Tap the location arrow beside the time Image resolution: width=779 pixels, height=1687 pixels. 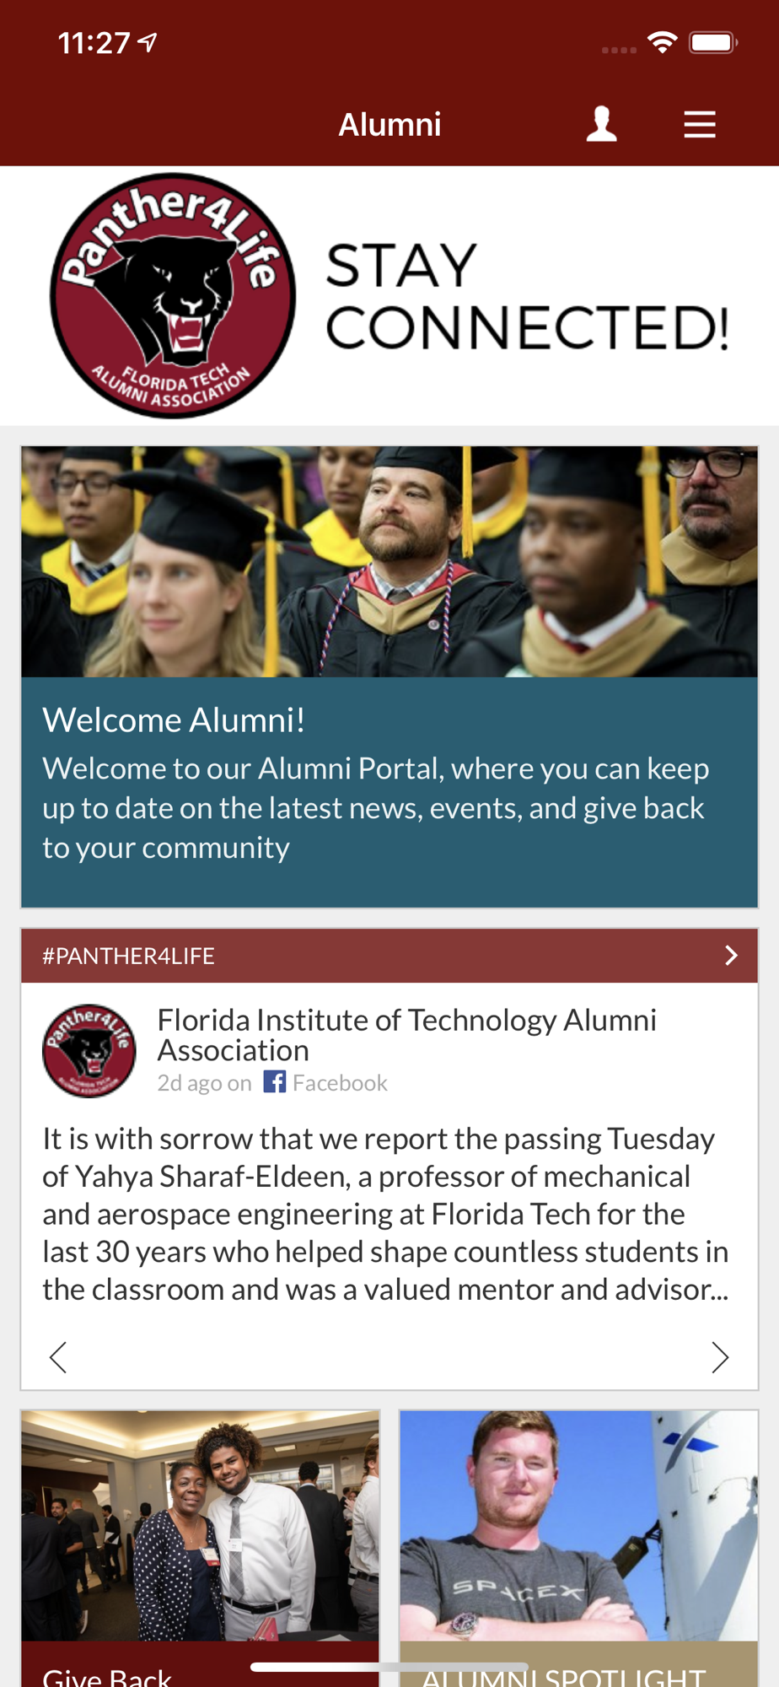click(x=148, y=42)
